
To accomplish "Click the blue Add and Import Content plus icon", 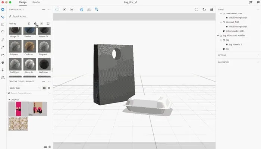I will pos(3,9).
